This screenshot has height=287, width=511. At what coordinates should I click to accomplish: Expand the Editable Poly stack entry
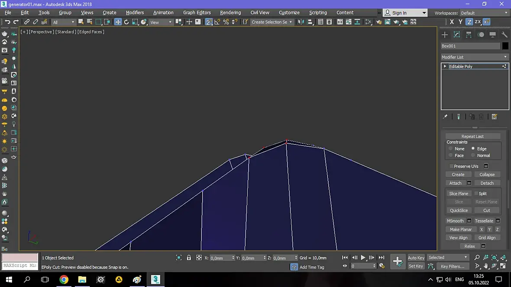click(x=445, y=66)
